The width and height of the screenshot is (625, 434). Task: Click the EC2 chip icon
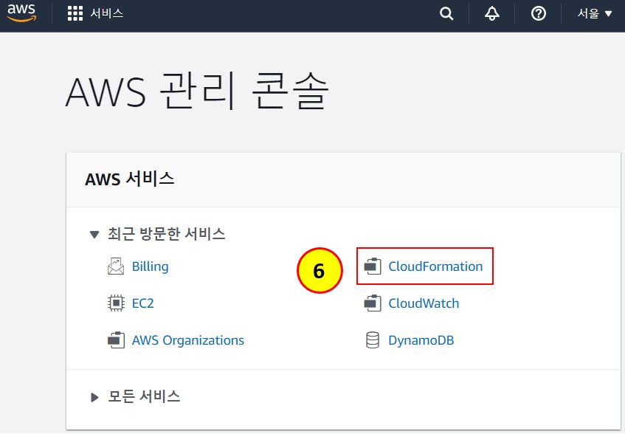116,303
